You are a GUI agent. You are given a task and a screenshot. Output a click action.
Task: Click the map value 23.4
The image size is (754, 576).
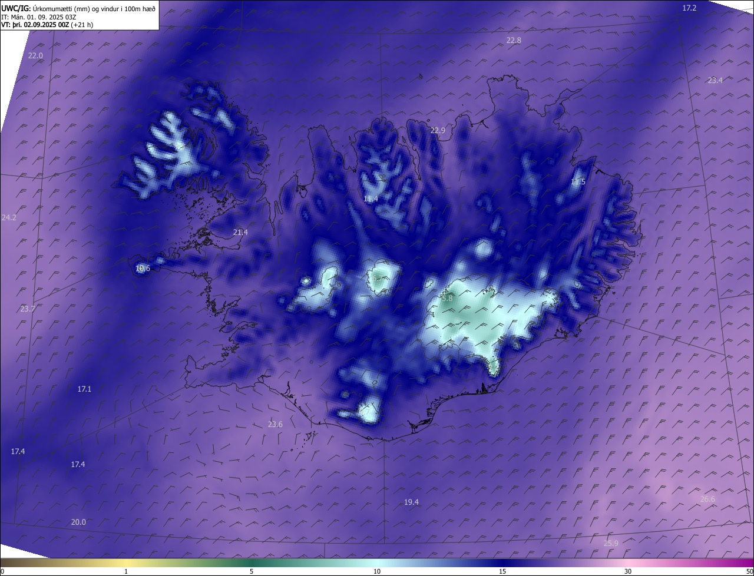715,80
